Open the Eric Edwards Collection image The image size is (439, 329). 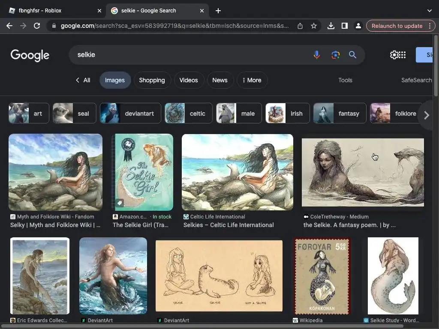[x=40, y=276]
